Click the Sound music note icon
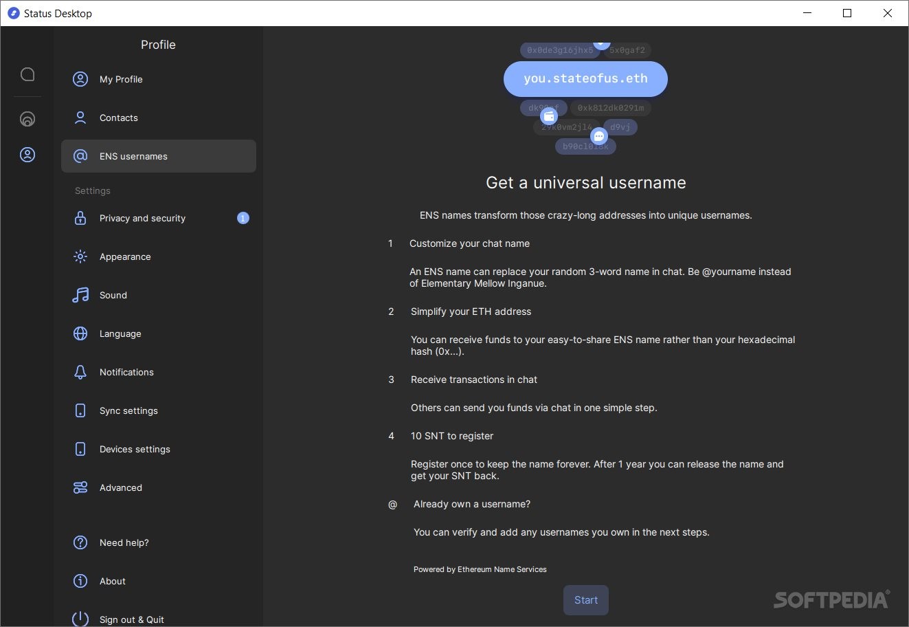 80,295
